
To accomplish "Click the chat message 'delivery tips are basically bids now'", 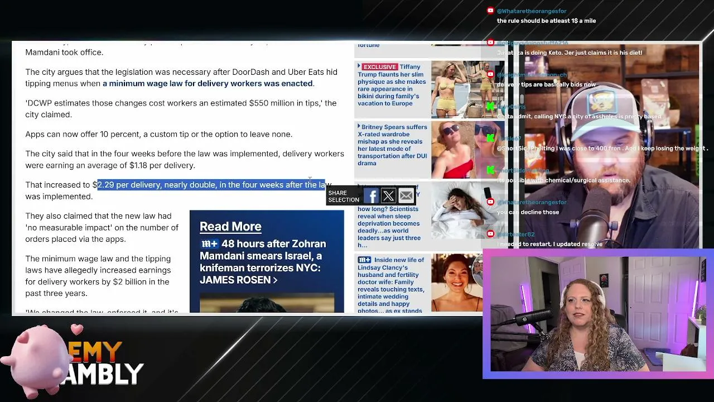I will (x=546, y=85).
